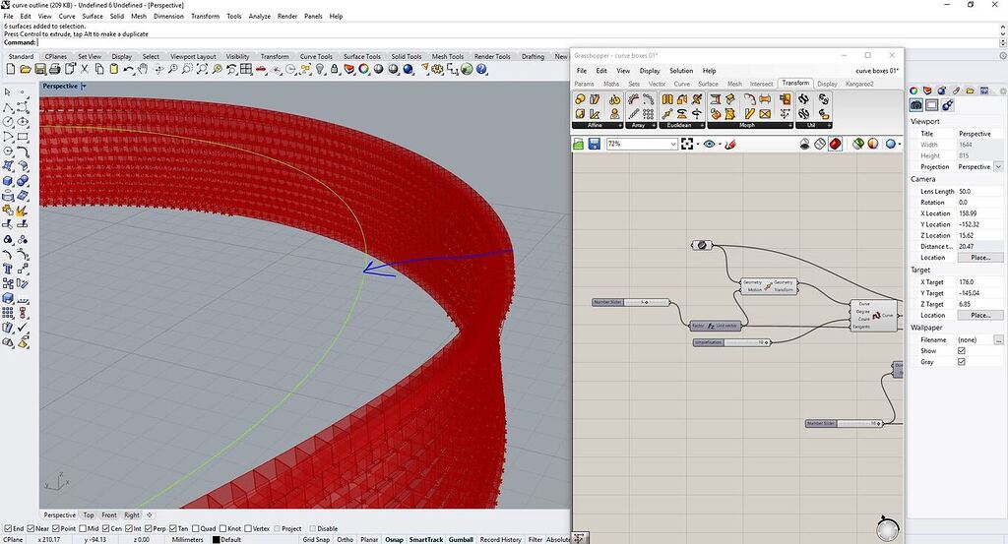Enable the Quad osnap checkbox
This screenshot has width=1008, height=544.
click(196, 528)
